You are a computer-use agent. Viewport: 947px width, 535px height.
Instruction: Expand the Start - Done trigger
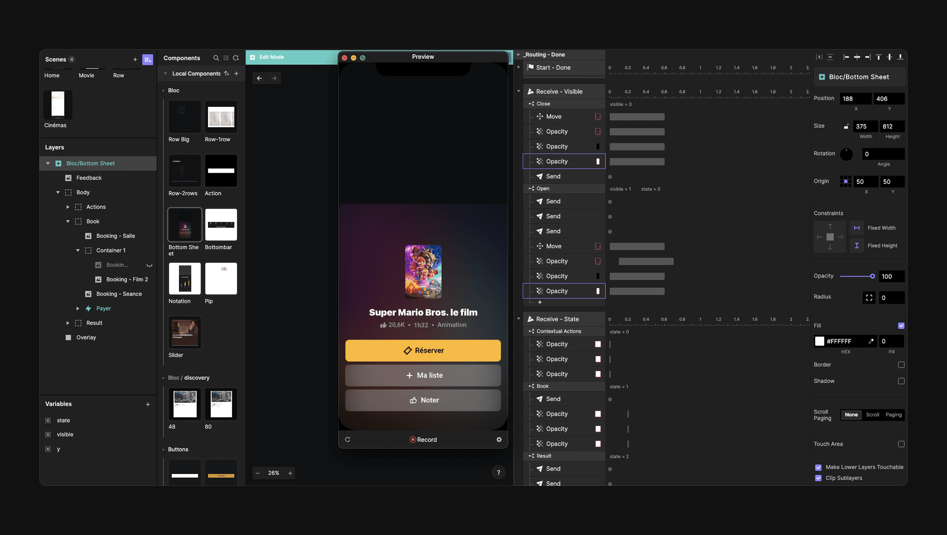(x=518, y=67)
